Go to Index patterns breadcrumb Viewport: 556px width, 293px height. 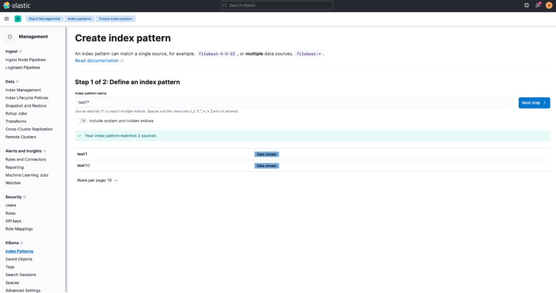(79, 19)
